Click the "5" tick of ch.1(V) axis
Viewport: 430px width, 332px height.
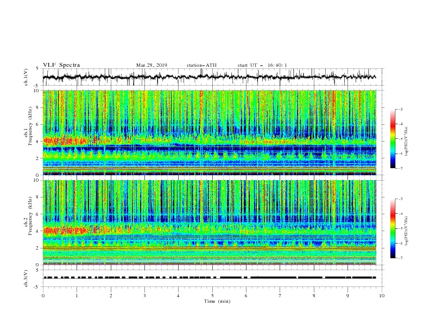[x=38, y=68]
